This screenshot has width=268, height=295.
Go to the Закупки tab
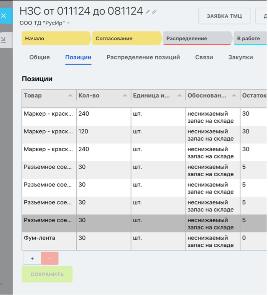click(240, 57)
